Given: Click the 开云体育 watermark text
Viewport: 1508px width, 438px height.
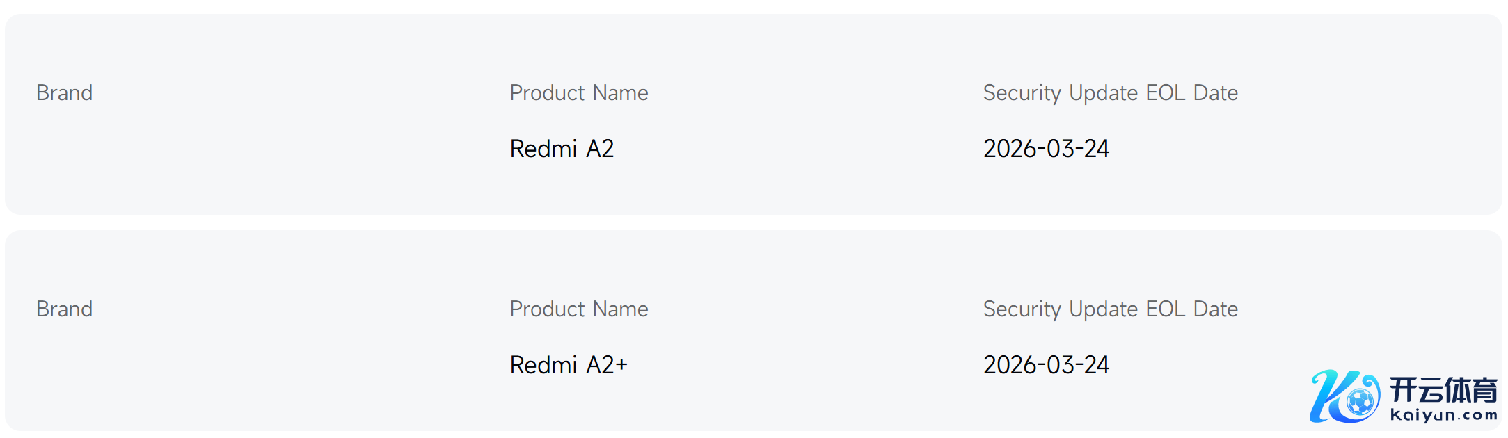Looking at the screenshot, I should [1443, 390].
